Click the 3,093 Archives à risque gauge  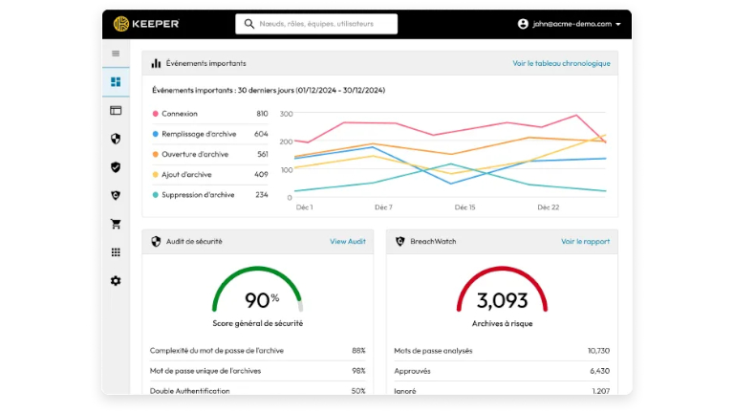(502, 293)
